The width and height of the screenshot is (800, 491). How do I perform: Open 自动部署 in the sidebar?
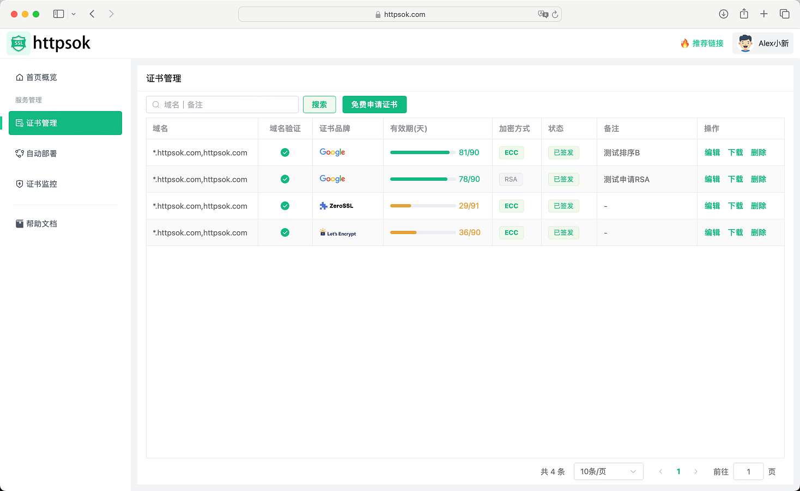(x=41, y=154)
